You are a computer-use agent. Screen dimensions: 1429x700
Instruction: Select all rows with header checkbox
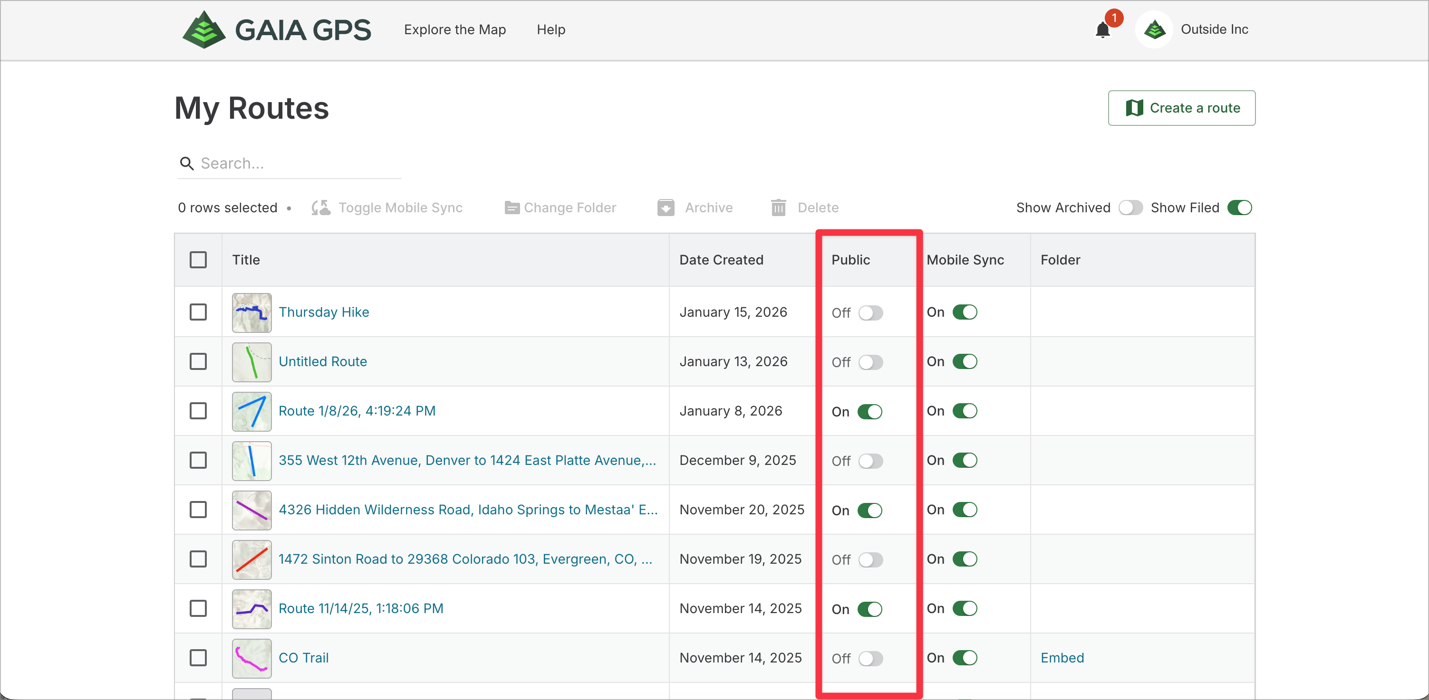(198, 260)
